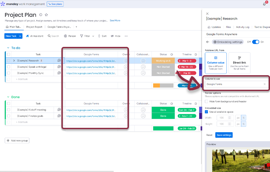The width and height of the screenshot is (270, 172).
Task: Open the AI Assistant tool
Action: tap(34, 36)
